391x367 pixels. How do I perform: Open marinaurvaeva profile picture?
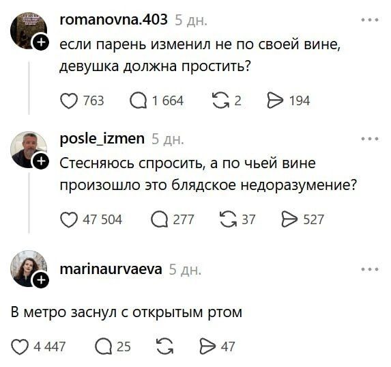(x=29, y=269)
